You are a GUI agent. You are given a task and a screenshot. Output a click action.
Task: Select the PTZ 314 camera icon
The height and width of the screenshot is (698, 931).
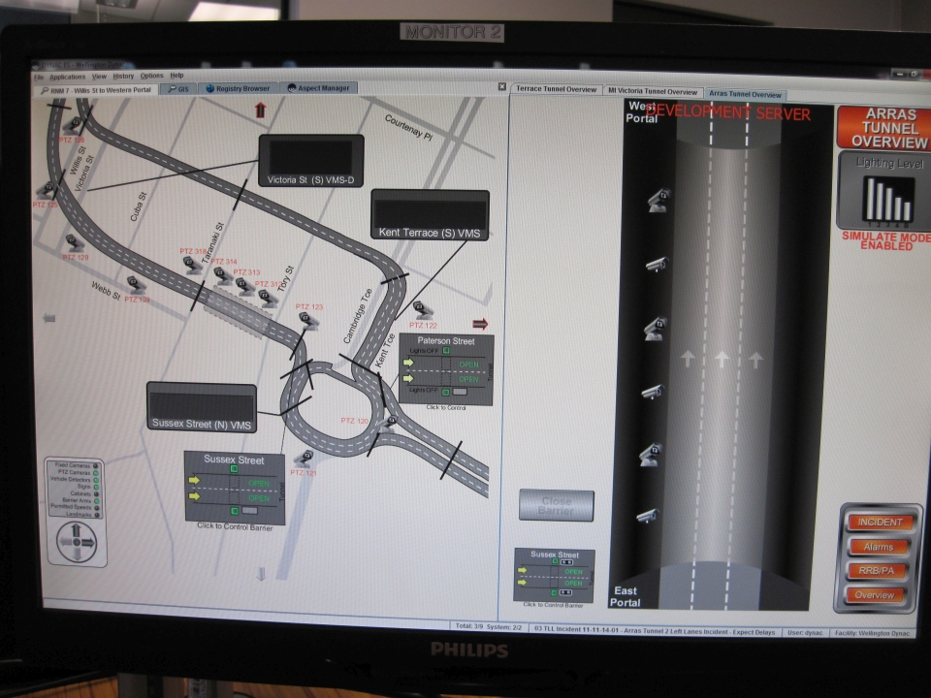click(223, 276)
